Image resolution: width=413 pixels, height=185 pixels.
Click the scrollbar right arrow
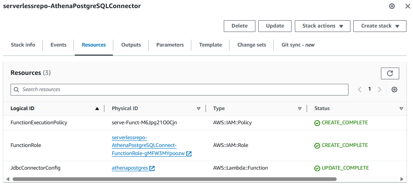point(402,179)
